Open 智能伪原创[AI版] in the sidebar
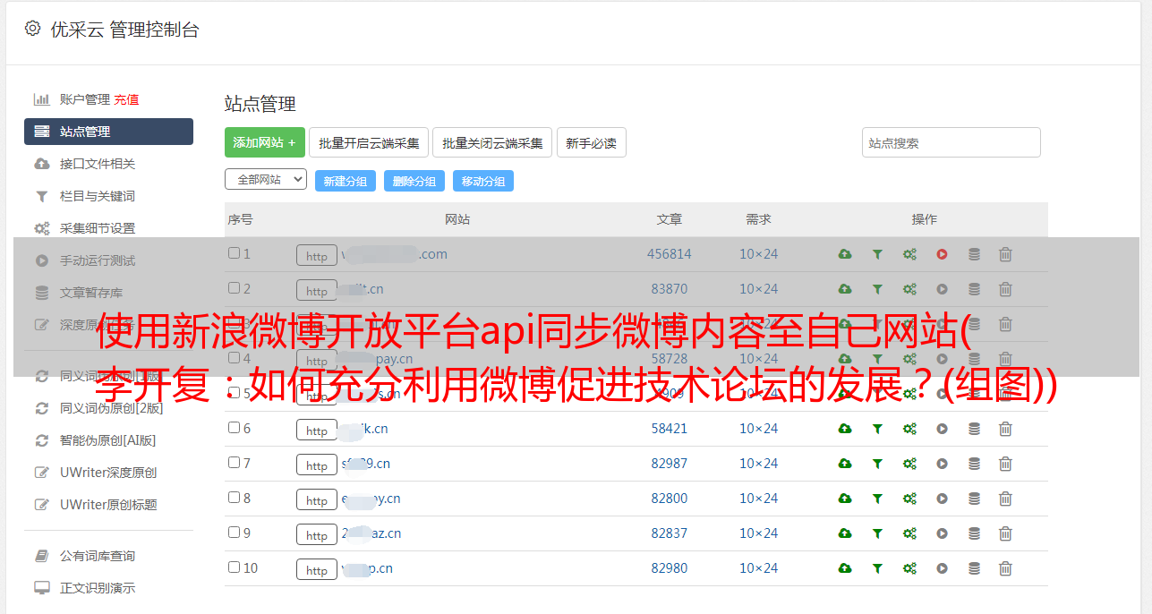Screen dimensions: 1152x614 107,440
